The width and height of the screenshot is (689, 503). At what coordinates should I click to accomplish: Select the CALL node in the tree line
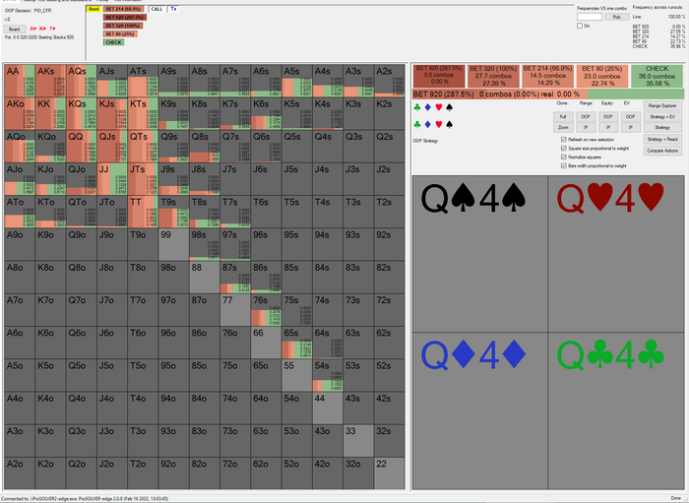point(157,9)
